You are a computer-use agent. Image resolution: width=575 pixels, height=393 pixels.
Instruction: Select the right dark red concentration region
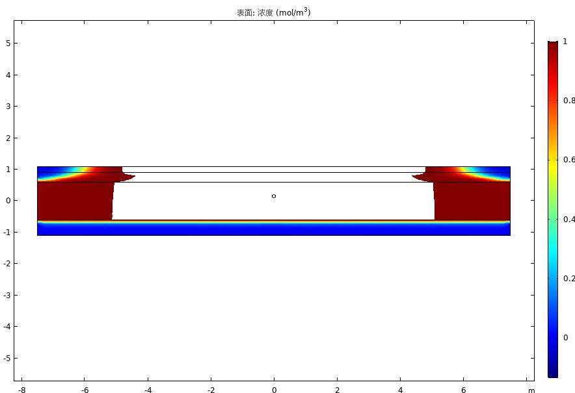[x=472, y=201]
